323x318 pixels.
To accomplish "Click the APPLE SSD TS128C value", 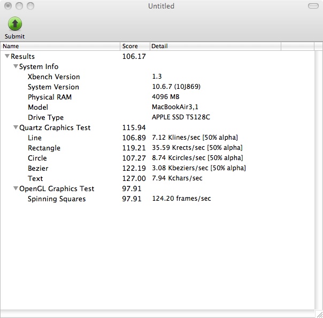I will click(x=181, y=117).
